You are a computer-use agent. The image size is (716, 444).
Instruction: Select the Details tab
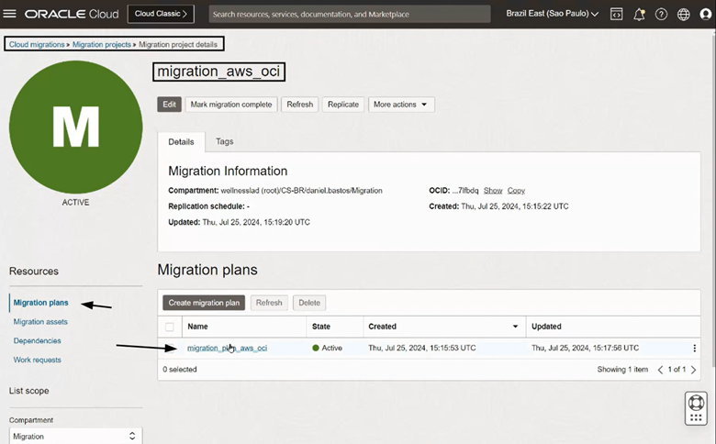coord(181,142)
